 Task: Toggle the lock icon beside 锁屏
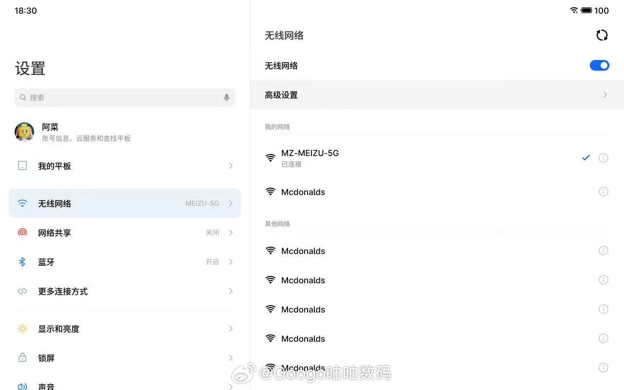pyautogui.click(x=22, y=358)
